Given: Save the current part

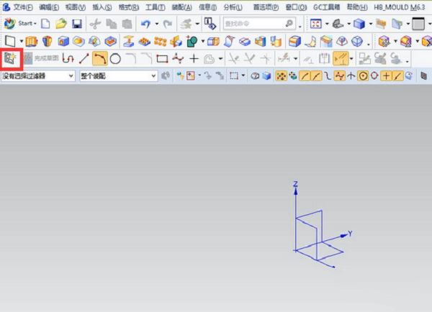Looking at the screenshot, I should tap(77, 24).
